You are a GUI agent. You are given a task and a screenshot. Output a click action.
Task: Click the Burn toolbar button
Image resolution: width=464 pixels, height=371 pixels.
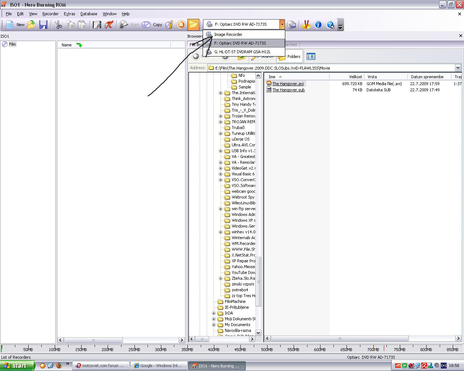(129, 25)
